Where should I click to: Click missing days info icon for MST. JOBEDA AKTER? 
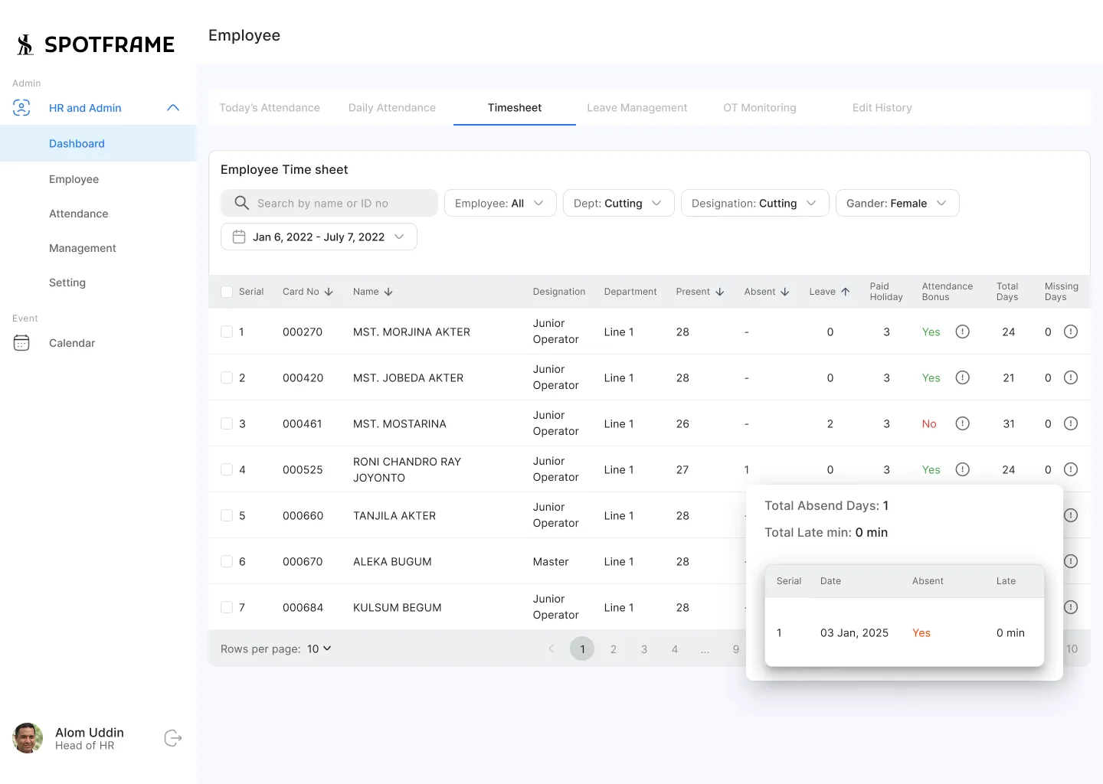point(1071,377)
